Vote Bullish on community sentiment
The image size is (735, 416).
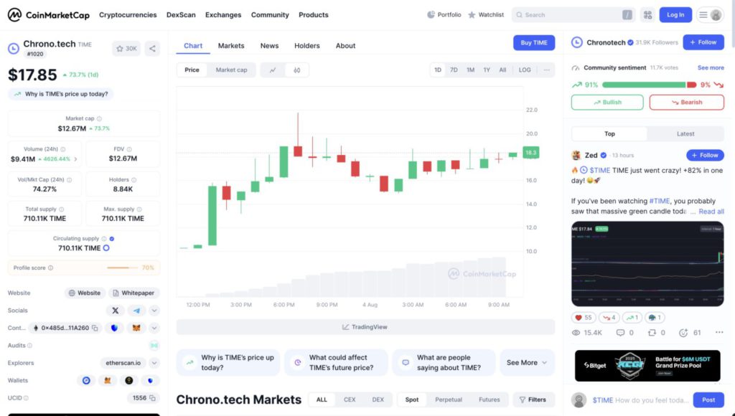tap(607, 103)
